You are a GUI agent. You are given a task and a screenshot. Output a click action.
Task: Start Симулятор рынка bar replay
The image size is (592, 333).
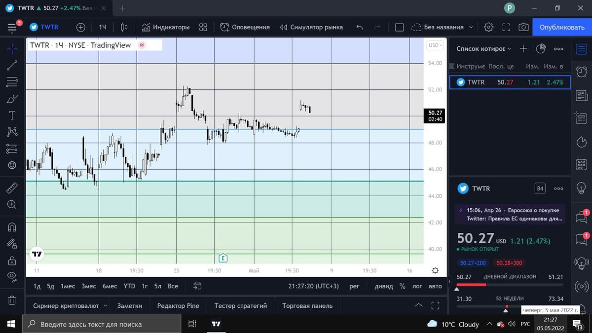coord(311,27)
